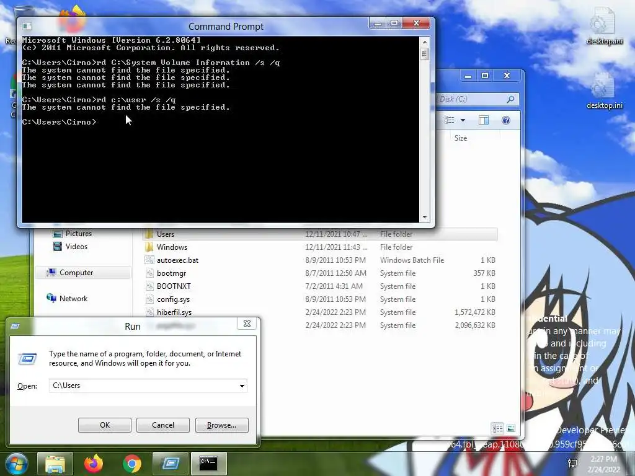Click the Browse... button in Run
This screenshot has width=635, height=476.
[221, 425]
